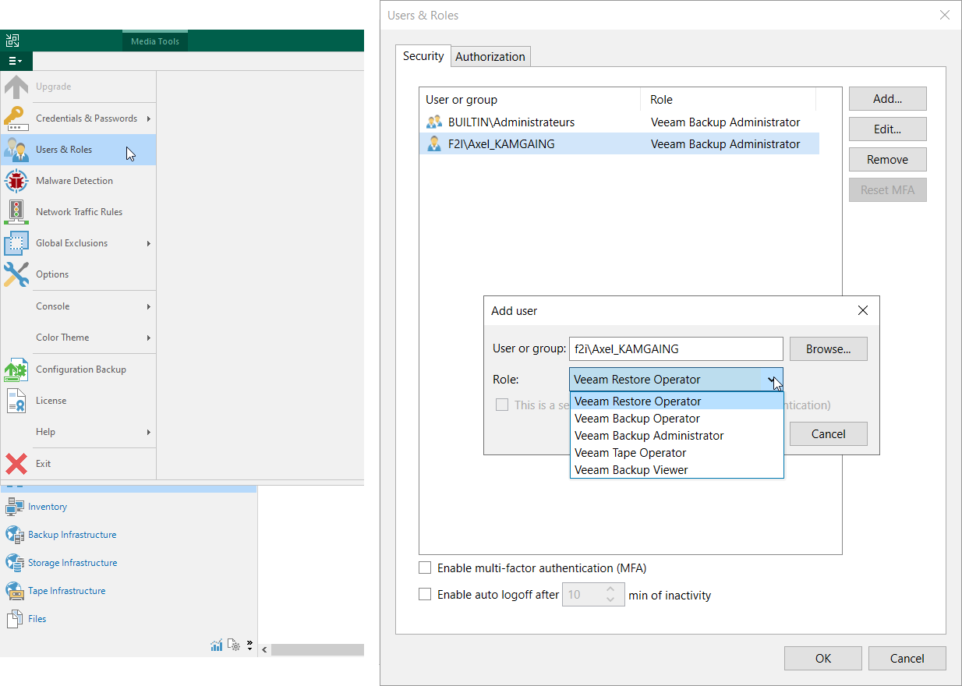Image resolution: width=962 pixels, height=686 pixels.
Task: Click the Files page icon
Action: point(15,619)
